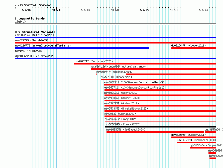The width and height of the screenshot is (223, 168).
Task: Open nsv5503453 (ByrskaBishop2022) label
Action: point(126,108)
